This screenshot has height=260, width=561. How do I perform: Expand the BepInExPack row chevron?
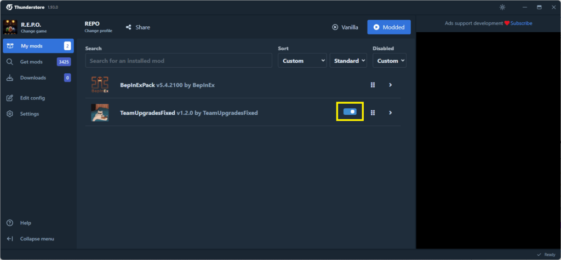(x=390, y=85)
